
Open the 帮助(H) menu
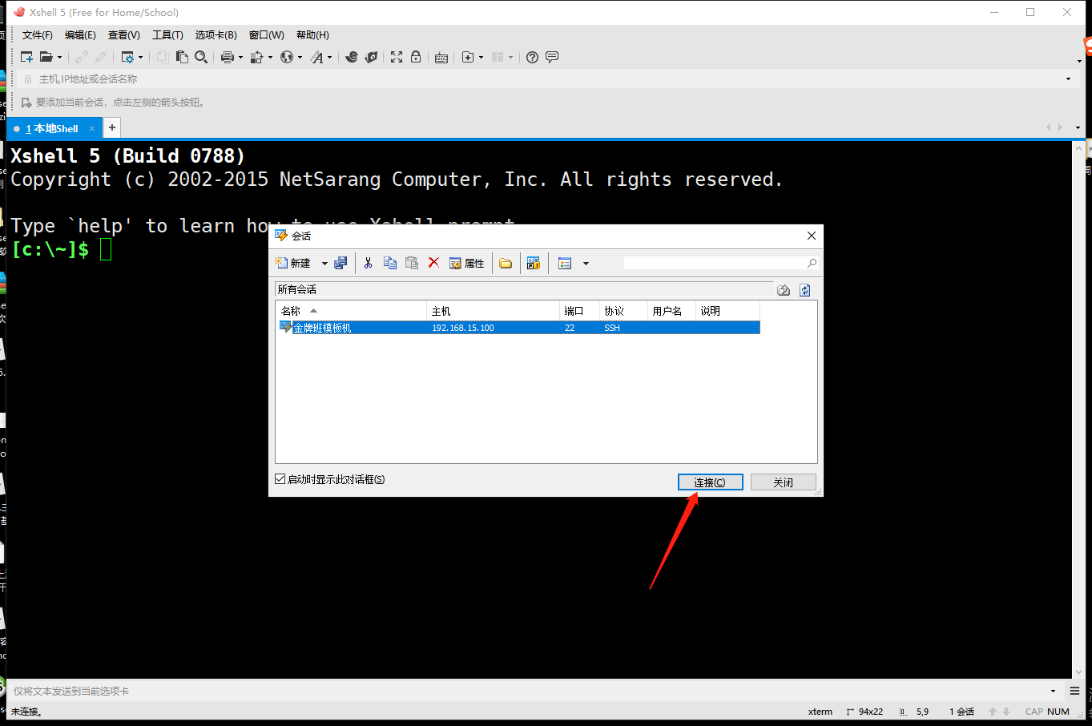click(x=312, y=34)
